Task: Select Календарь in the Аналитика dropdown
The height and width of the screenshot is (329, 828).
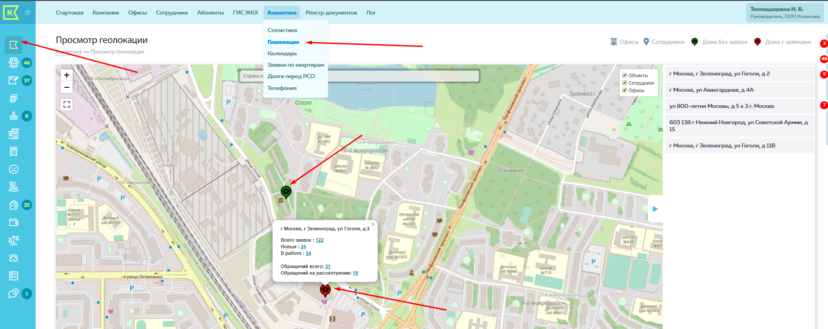Action: [282, 54]
